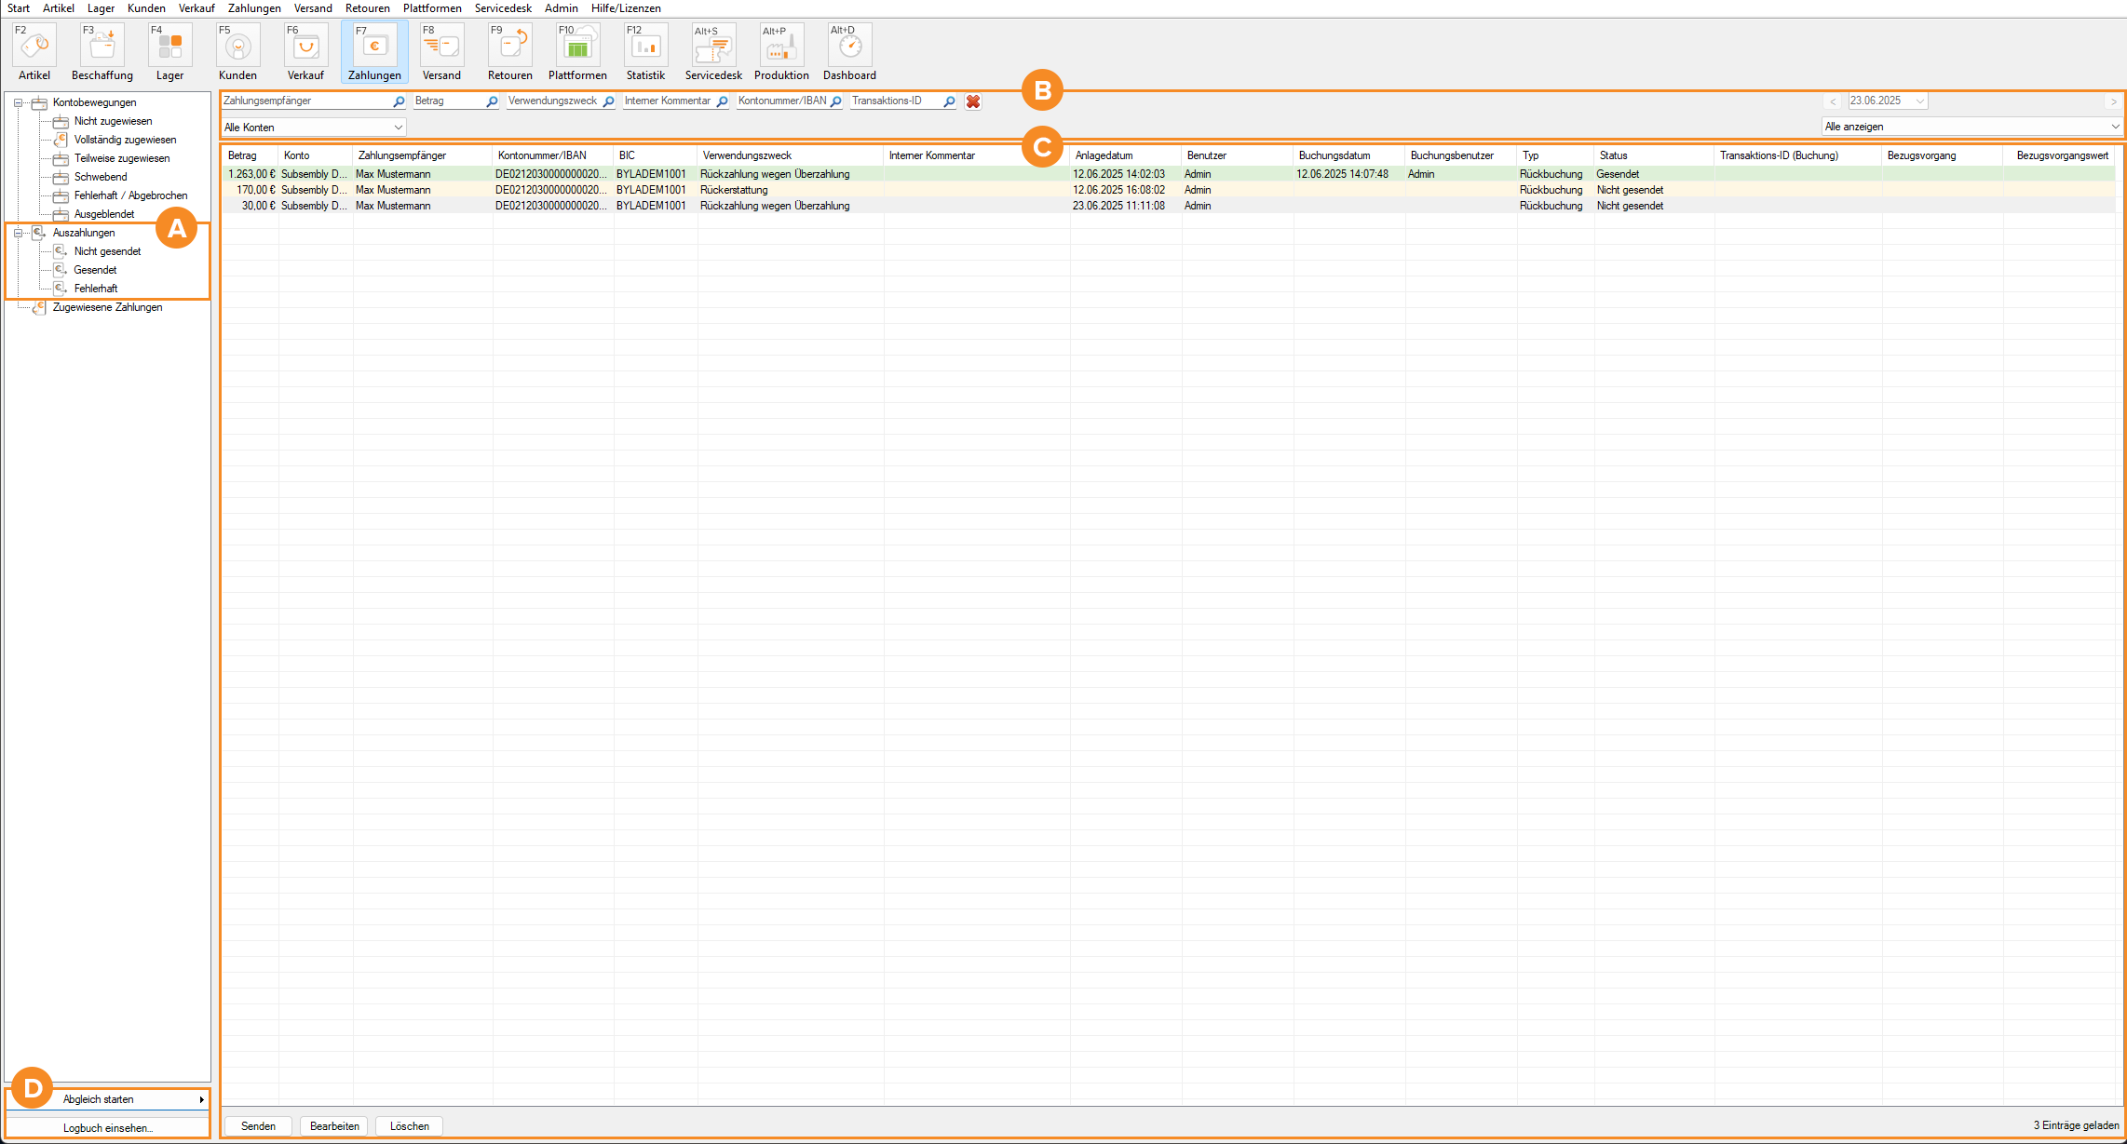Open the Lager module icon

click(169, 46)
